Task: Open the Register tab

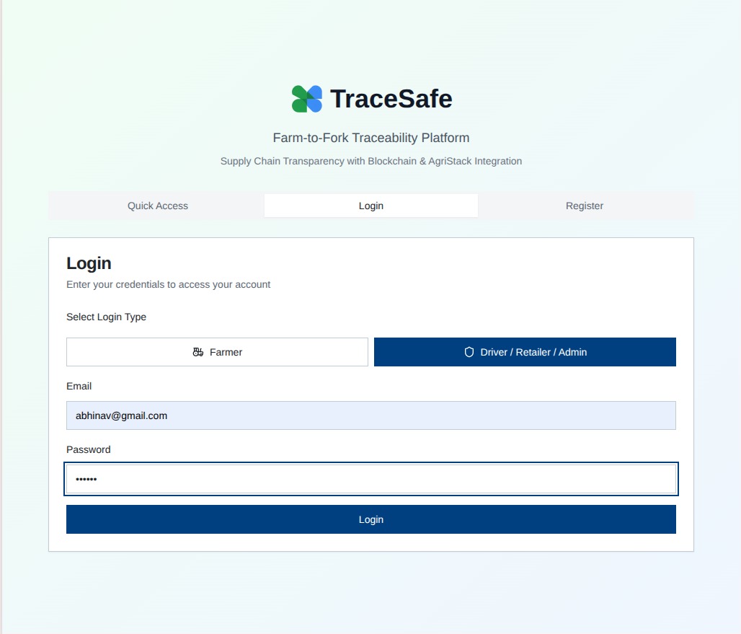Action: click(x=585, y=206)
